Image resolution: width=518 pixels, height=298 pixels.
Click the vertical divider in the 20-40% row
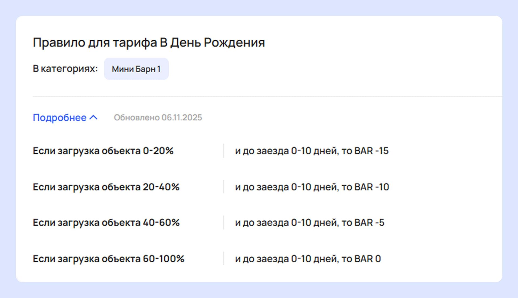[x=224, y=187]
